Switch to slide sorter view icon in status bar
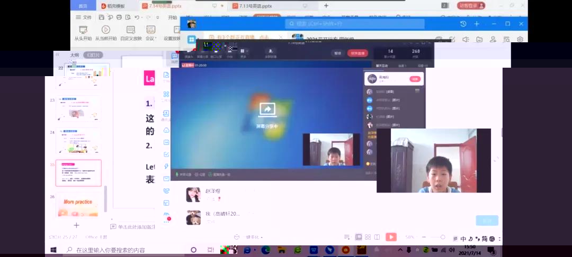 (x=368, y=237)
